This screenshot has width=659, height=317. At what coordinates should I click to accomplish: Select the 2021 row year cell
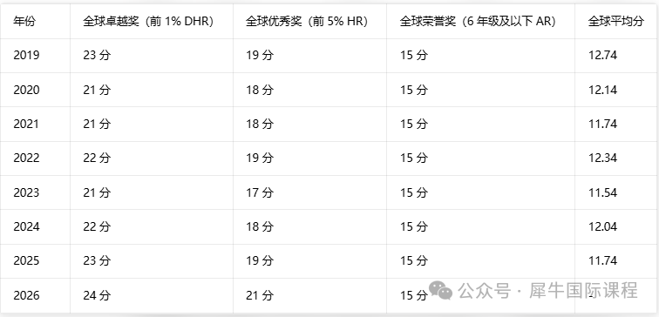(26, 124)
